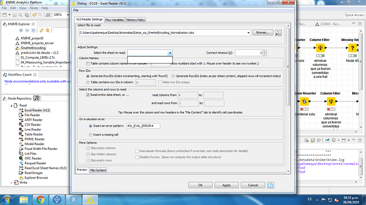The height and width of the screenshot is (205, 366).
Task: Select Read Excel Sheet Names node
Action: (46, 168)
